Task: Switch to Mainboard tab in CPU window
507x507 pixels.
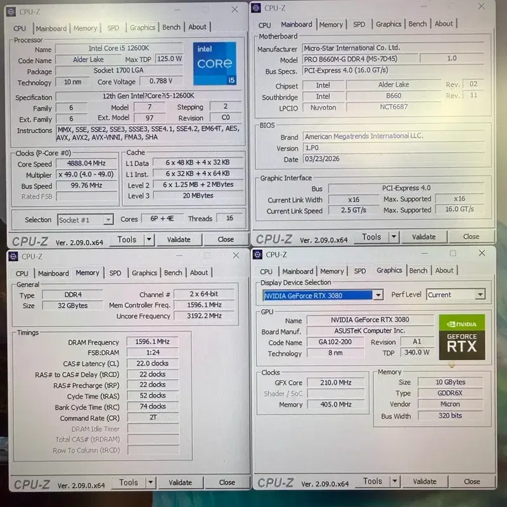Action: (51, 29)
